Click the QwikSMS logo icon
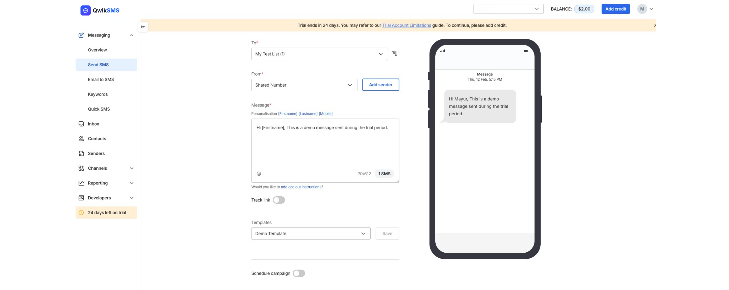The width and height of the screenshot is (729, 290). [x=85, y=11]
